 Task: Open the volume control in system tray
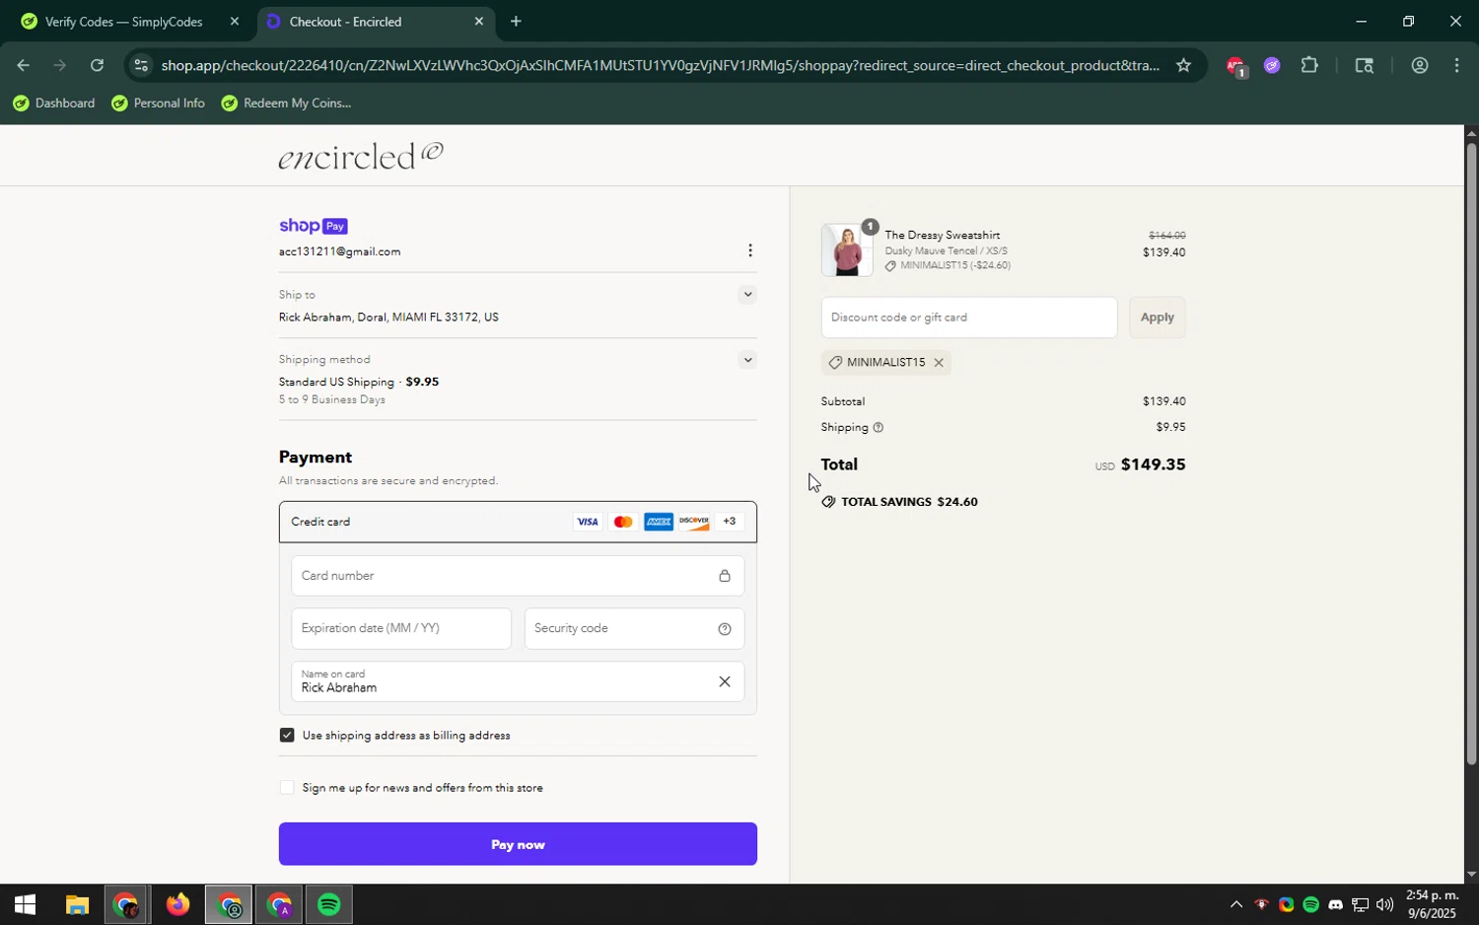tap(1384, 904)
